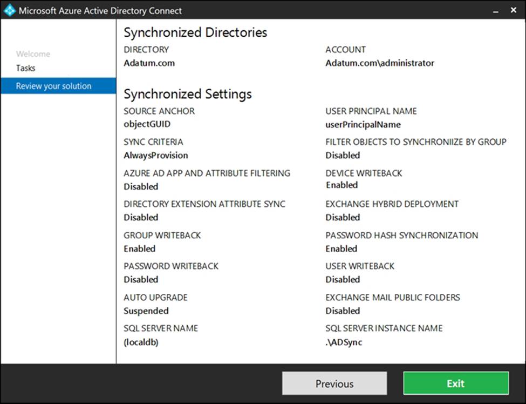Minimize the Azure AD Connect window

tap(495, 10)
